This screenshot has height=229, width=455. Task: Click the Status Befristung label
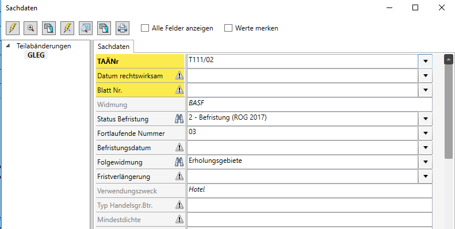coord(123,119)
